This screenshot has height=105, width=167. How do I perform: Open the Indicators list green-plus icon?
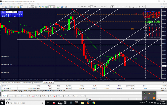click(58, 7)
